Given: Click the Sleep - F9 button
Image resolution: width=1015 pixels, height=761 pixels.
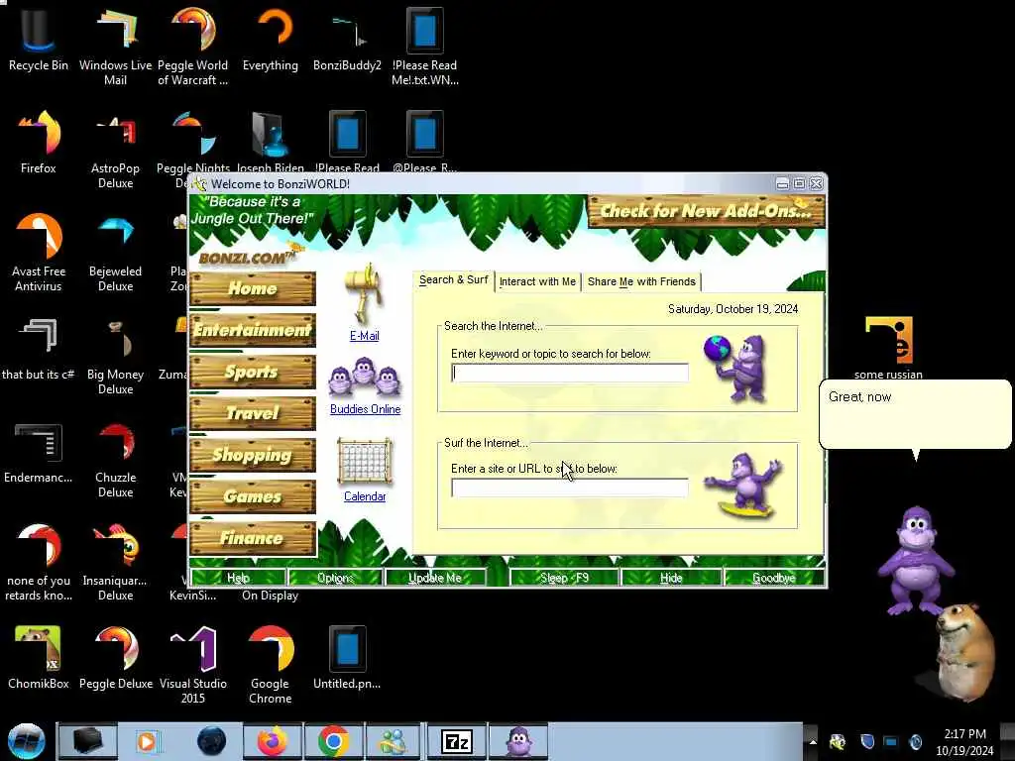Looking at the screenshot, I should (564, 578).
